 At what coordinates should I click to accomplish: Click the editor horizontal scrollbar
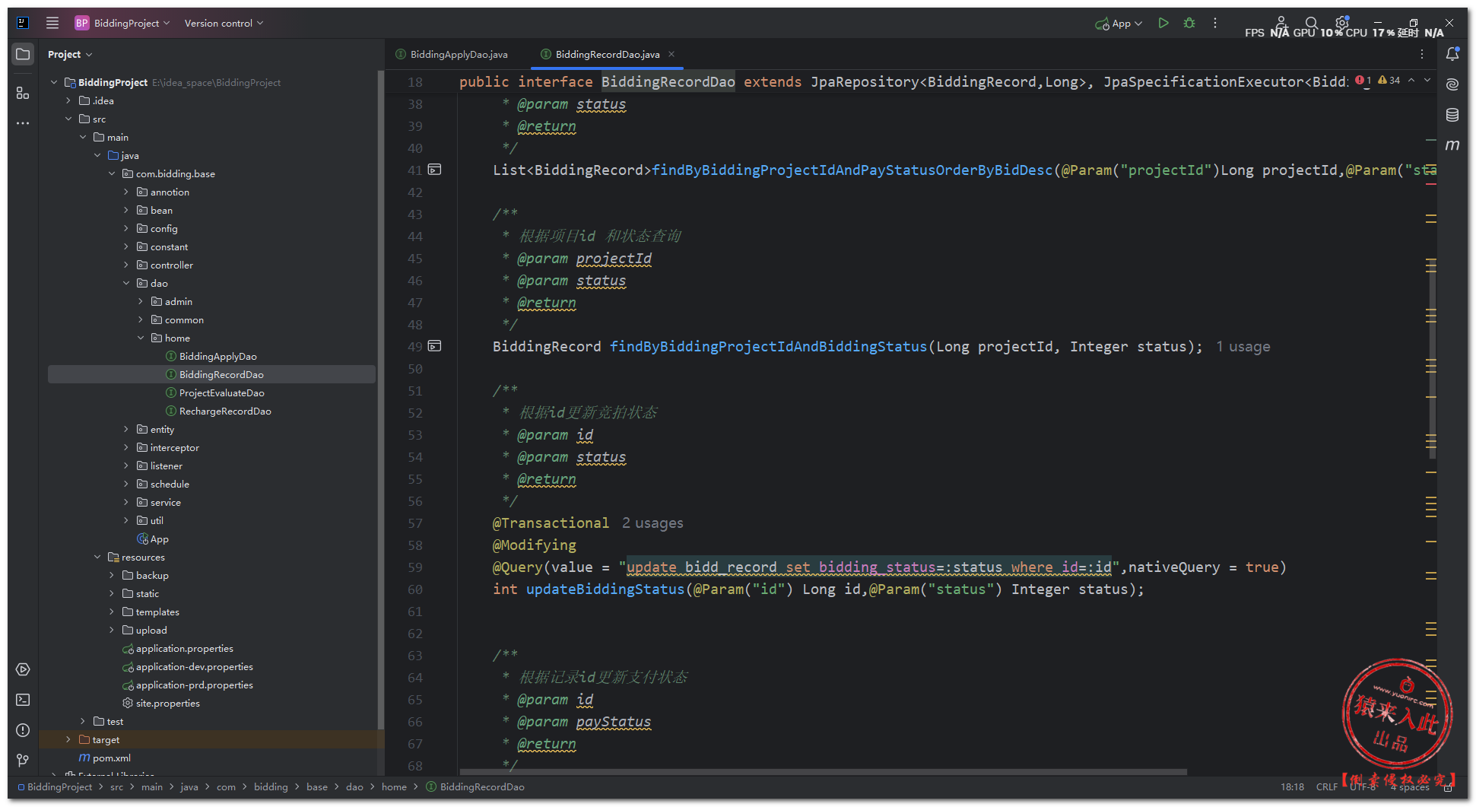(x=821, y=771)
